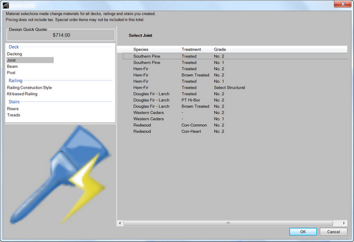The width and height of the screenshot is (354, 242).
Task: Select Risers under Stairs
Action: click(x=13, y=109)
